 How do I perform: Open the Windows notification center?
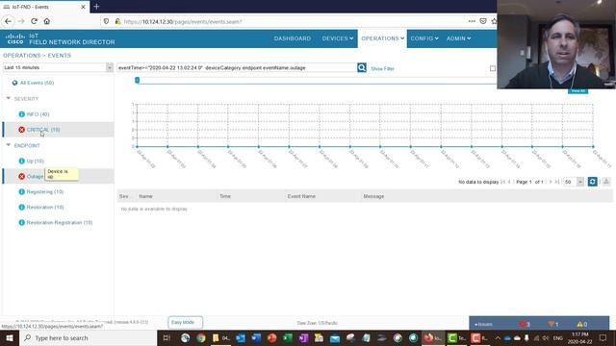pos(603,337)
